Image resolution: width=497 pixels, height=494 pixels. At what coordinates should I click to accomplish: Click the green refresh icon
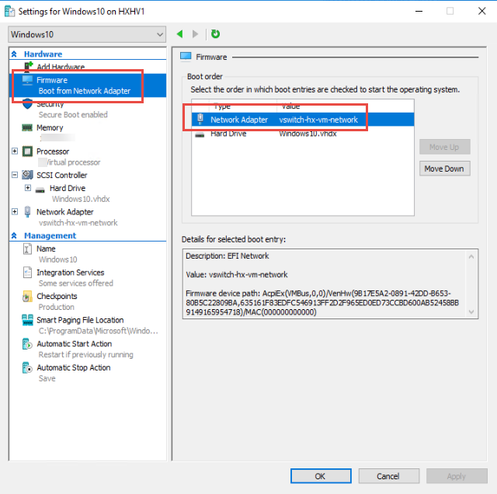point(215,33)
